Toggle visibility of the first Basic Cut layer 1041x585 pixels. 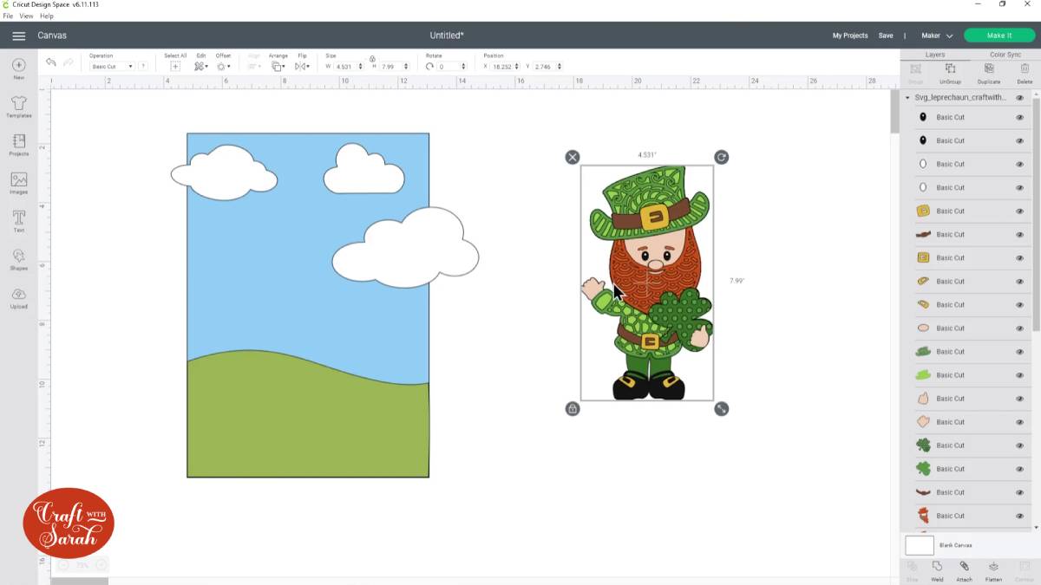pos(1020,116)
